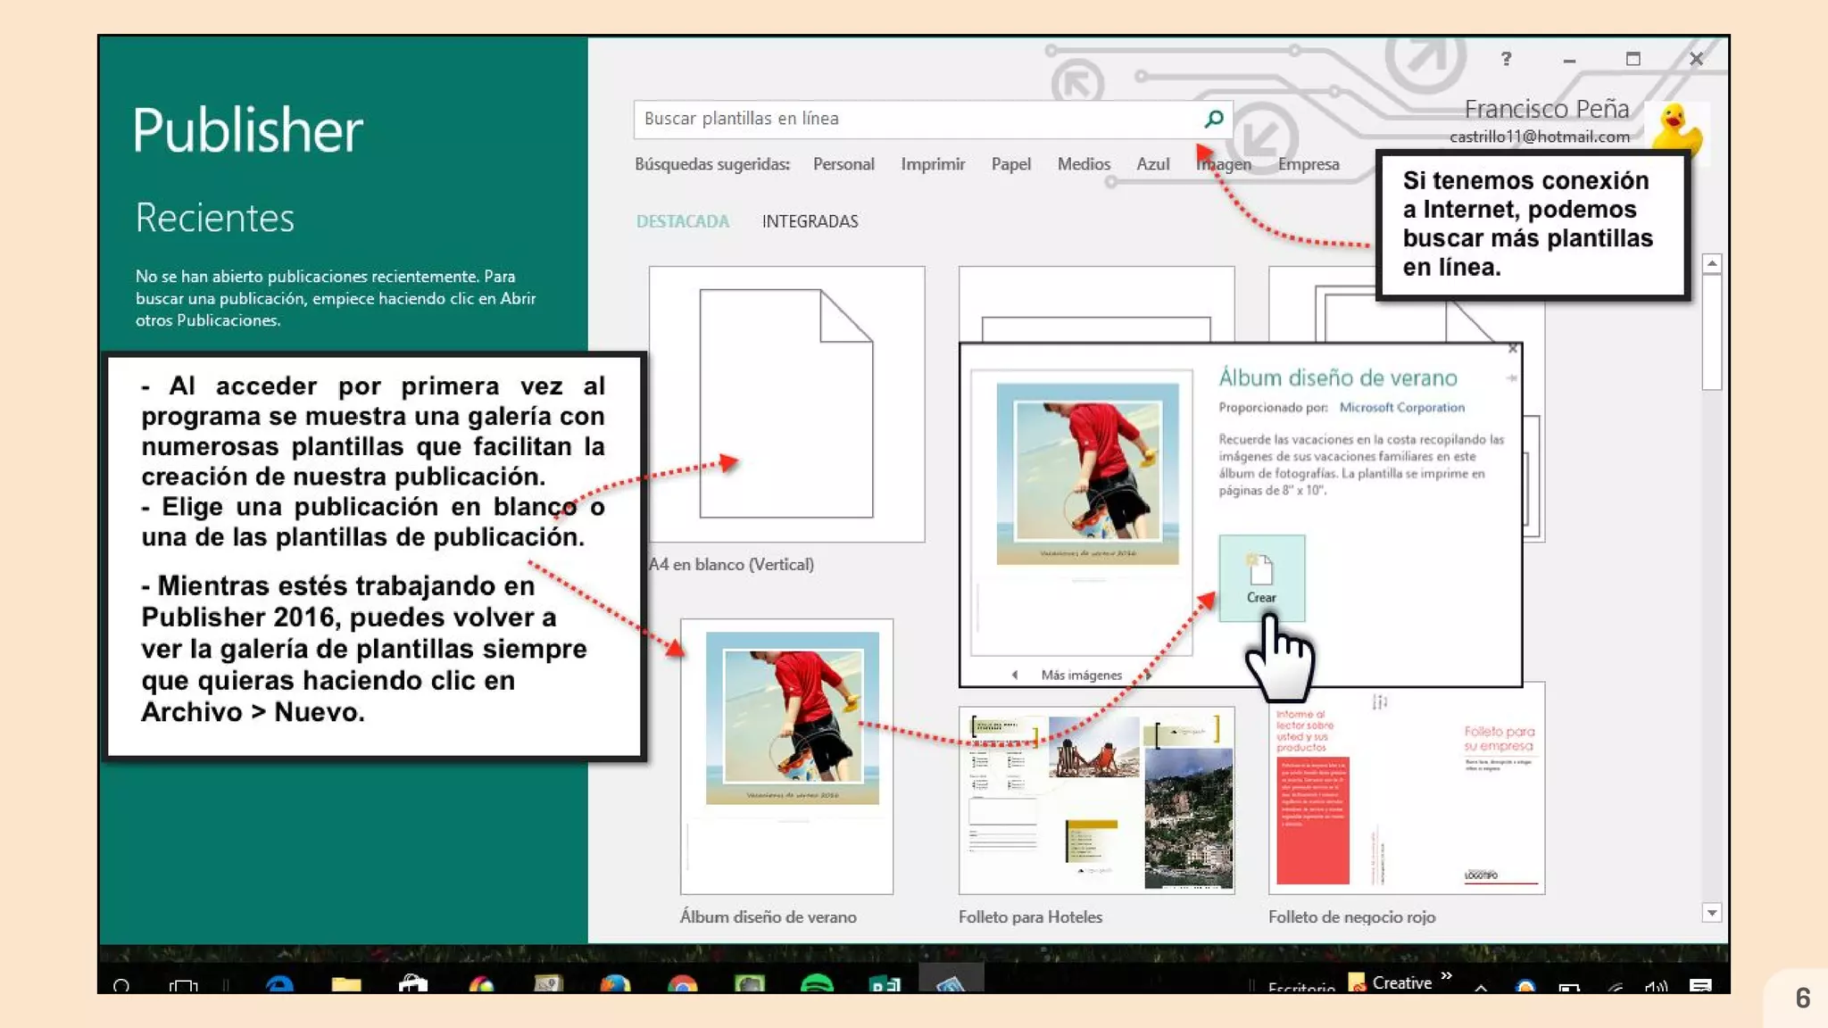Close the Álbum diseño de verano preview

click(1512, 349)
